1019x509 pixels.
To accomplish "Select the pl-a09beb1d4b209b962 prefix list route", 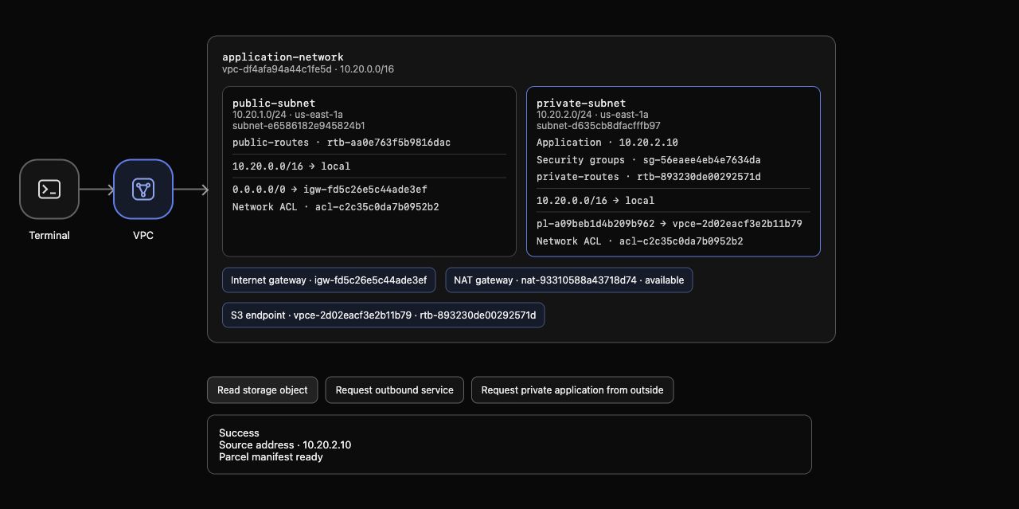I will coord(670,224).
